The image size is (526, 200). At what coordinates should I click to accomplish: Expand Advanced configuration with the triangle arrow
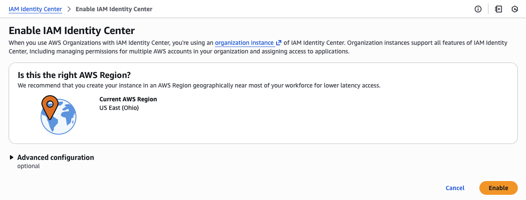point(12,158)
